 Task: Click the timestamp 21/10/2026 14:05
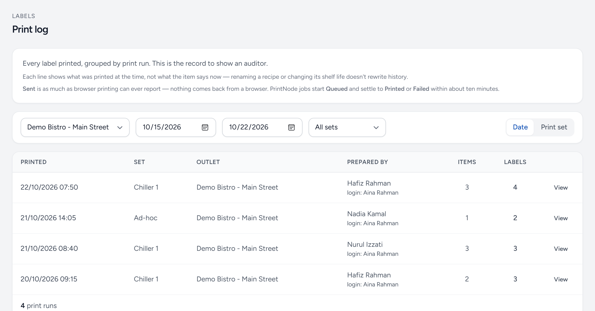(48, 218)
